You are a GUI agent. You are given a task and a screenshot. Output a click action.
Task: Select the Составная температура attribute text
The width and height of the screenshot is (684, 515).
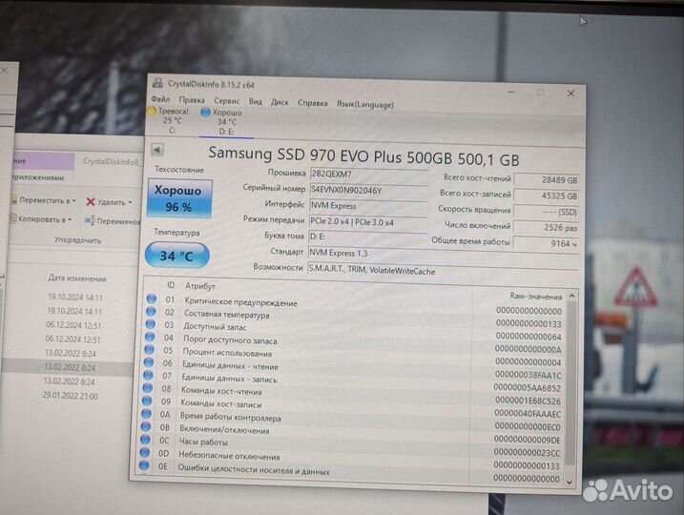pyautogui.click(x=227, y=314)
